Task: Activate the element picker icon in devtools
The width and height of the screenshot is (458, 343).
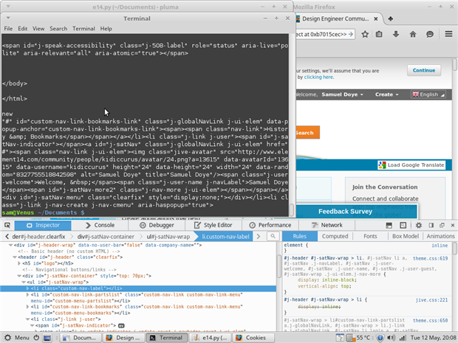Action: tap(7, 225)
